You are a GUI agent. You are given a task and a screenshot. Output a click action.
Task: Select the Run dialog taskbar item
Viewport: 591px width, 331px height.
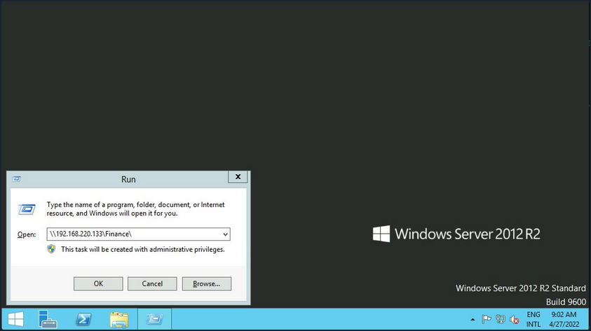[x=154, y=320]
